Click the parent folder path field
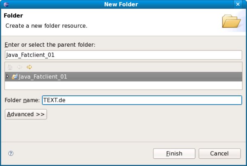This screenshot has height=166, width=247. (123, 55)
